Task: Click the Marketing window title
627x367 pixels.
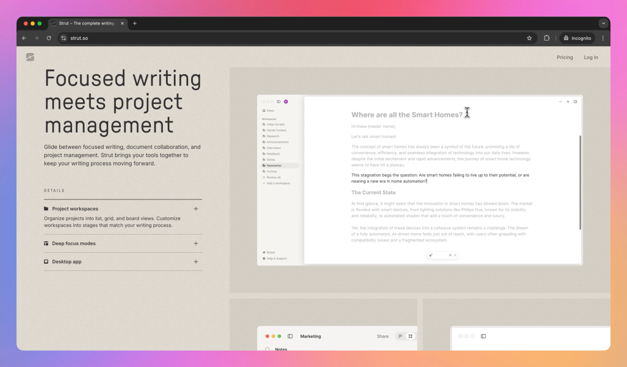Action: point(310,336)
